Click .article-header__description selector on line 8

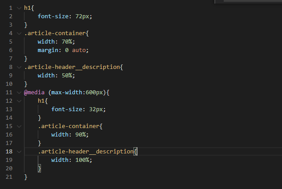coord(72,67)
